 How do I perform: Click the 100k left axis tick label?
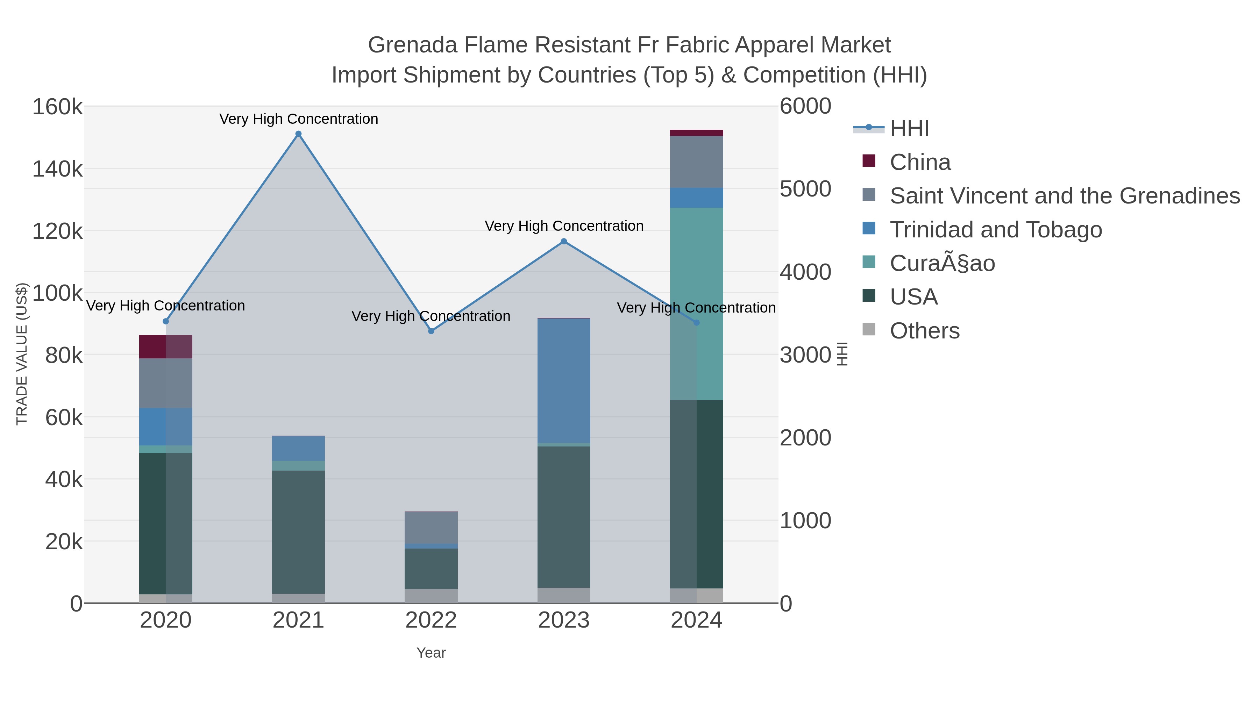58,293
